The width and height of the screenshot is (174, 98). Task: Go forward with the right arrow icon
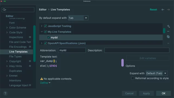[168, 10]
